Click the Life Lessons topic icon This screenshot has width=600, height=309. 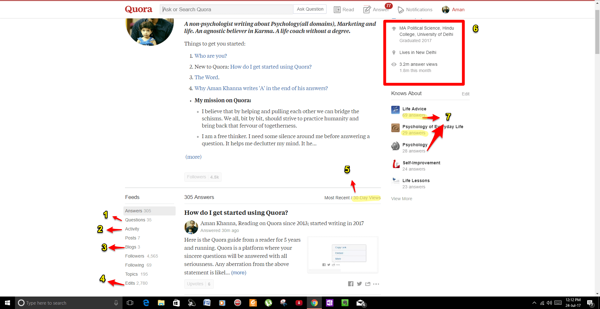pyautogui.click(x=396, y=181)
